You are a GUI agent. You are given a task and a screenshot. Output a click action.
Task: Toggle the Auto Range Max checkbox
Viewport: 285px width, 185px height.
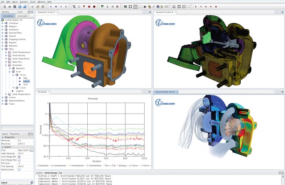coord(19,160)
